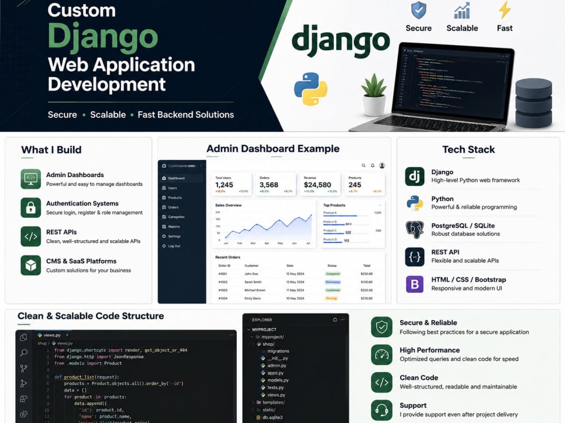Collapse the myproject/ folder
This screenshot has width=565, height=423.
point(252,337)
